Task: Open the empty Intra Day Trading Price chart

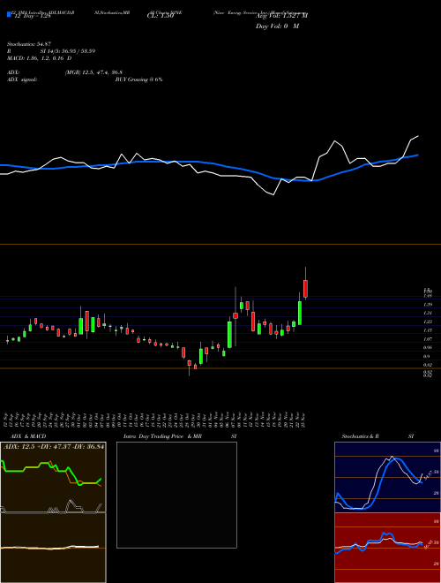Action: (176, 495)
